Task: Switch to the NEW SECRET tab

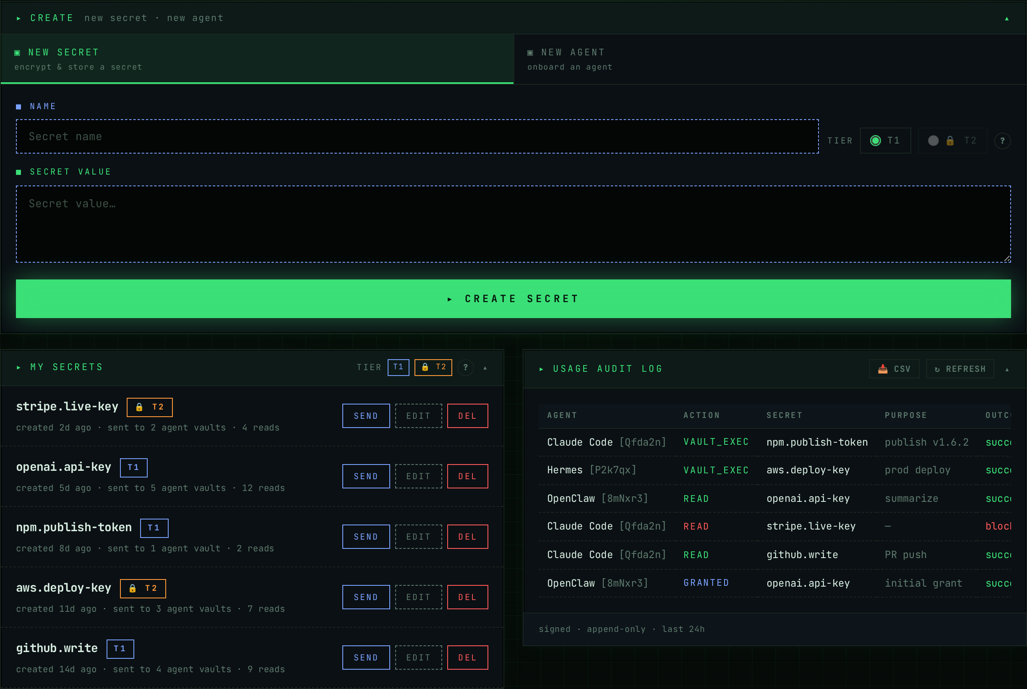Action: click(258, 59)
